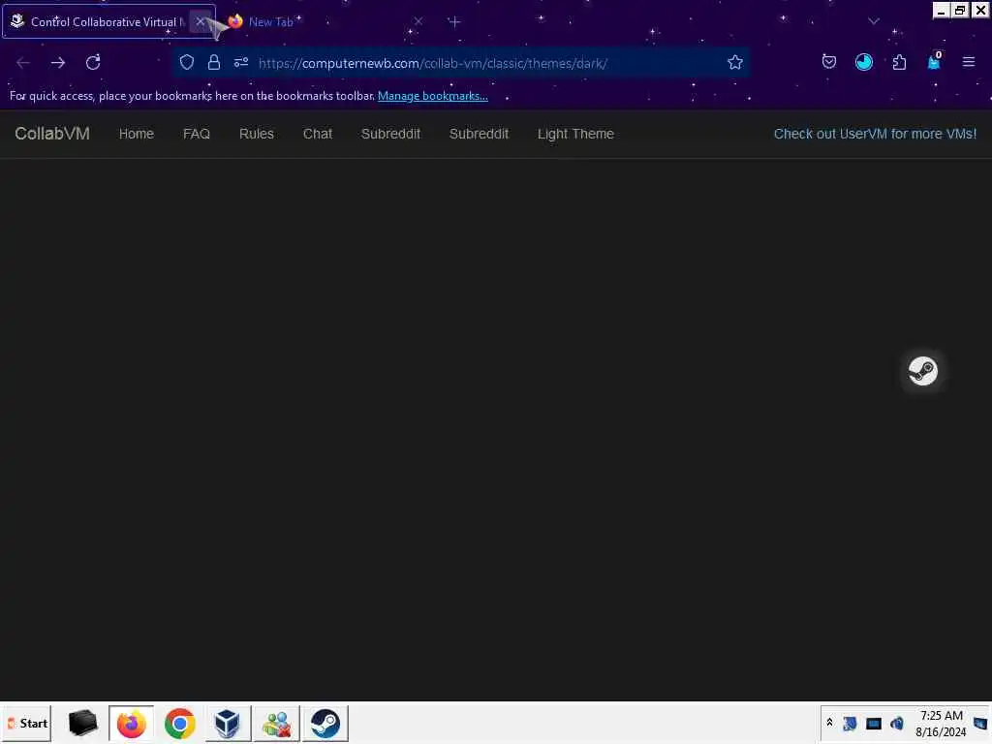Image resolution: width=992 pixels, height=744 pixels.
Task: Select the Control Collaborative Virtual Machines tab
Action: point(108,21)
